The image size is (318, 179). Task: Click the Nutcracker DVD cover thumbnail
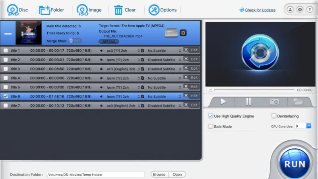(29, 33)
